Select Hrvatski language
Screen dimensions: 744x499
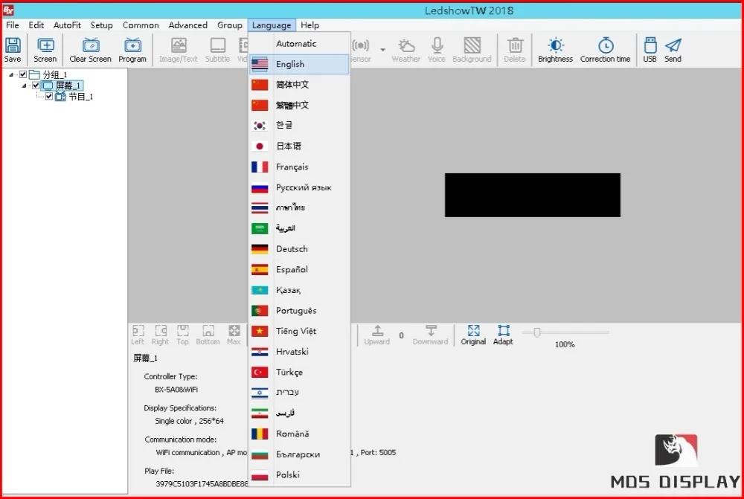pos(299,352)
